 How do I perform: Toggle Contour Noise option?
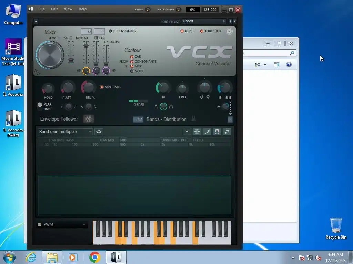pyautogui.click(x=132, y=71)
